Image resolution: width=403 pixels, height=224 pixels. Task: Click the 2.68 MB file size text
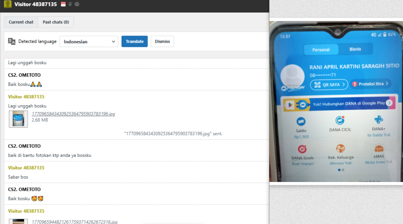(40, 120)
